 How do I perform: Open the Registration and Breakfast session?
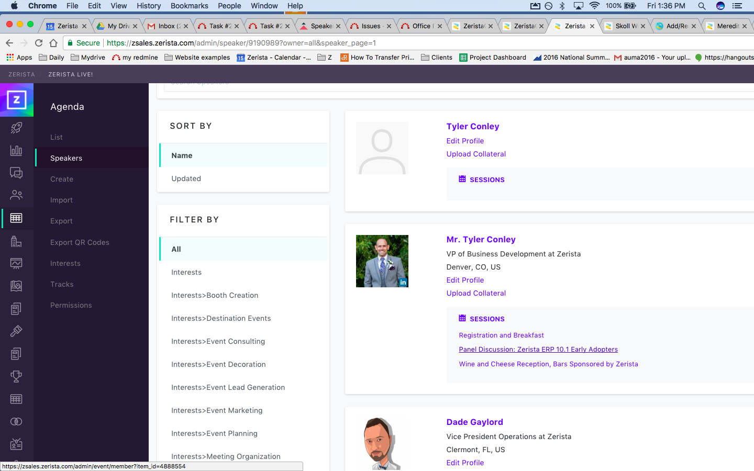tap(501, 335)
